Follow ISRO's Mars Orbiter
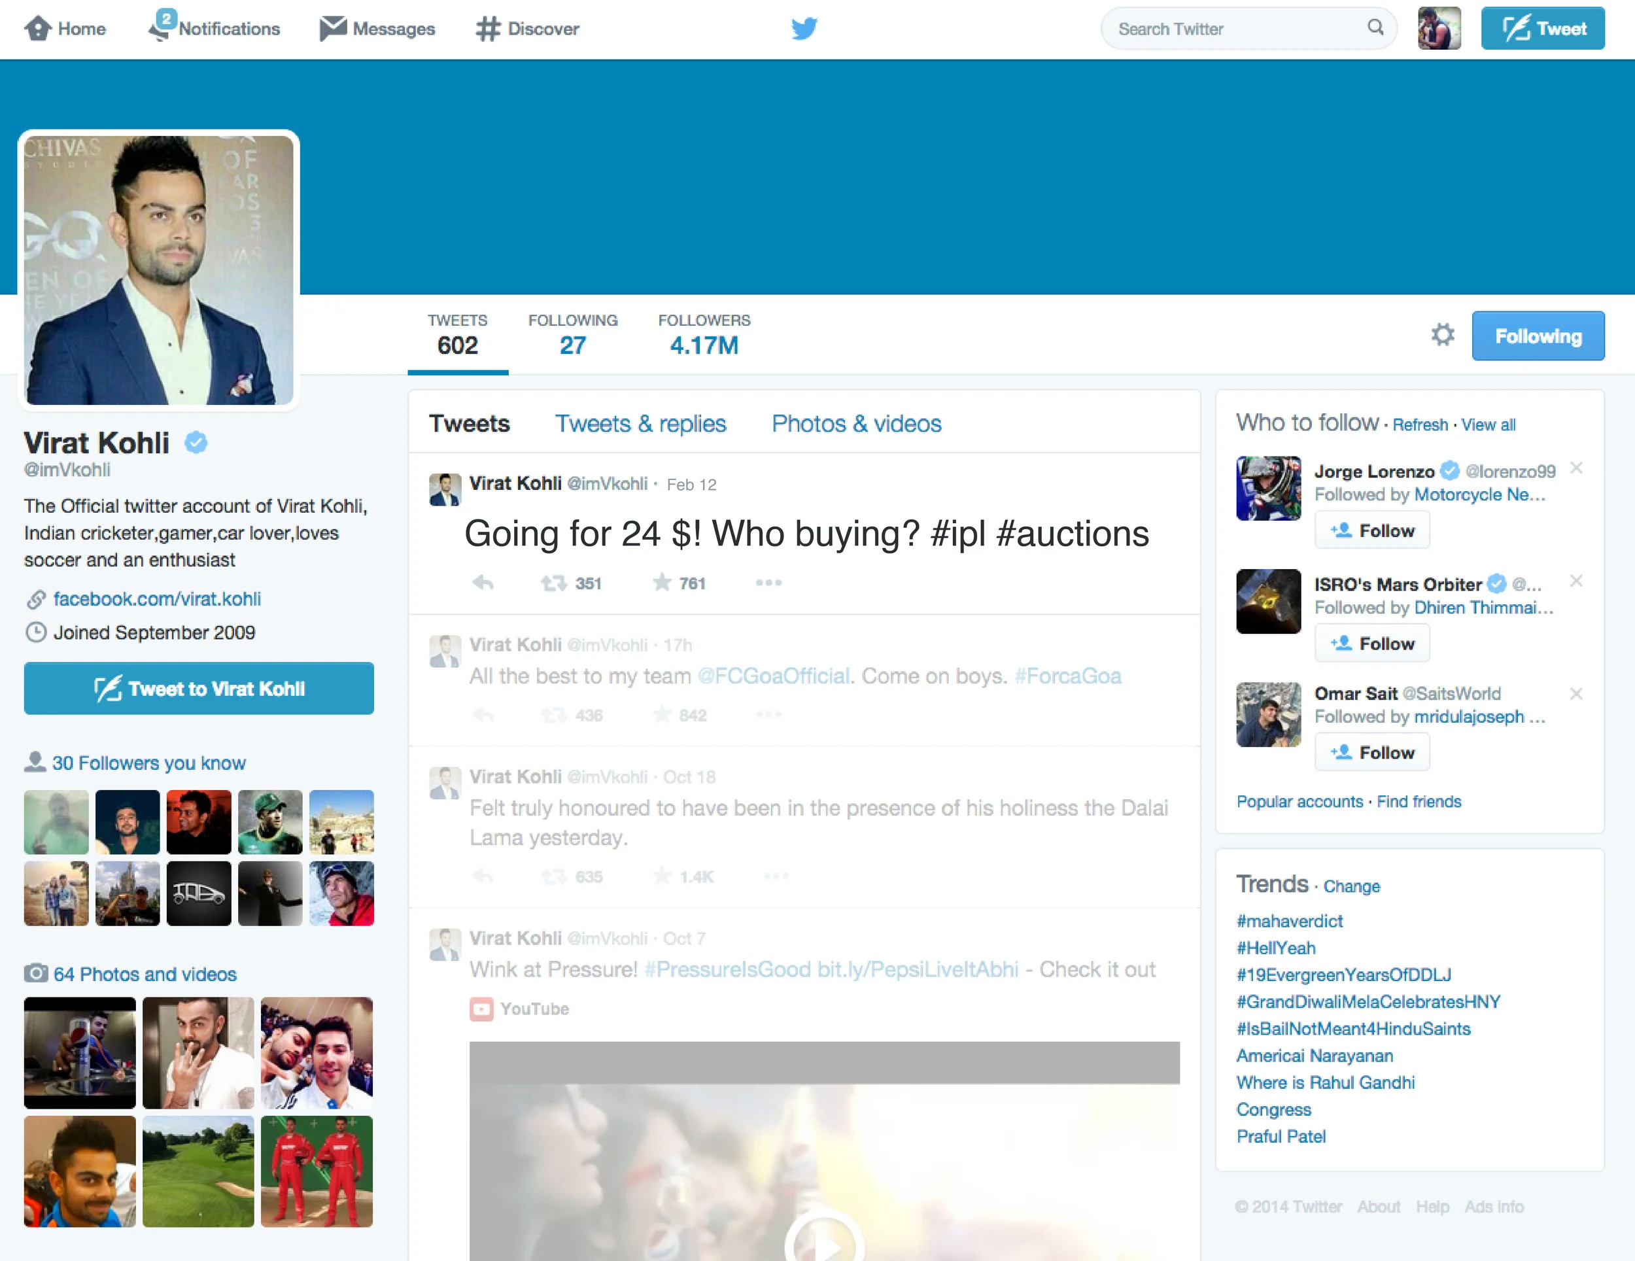The image size is (1635, 1261). click(x=1371, y=643)
